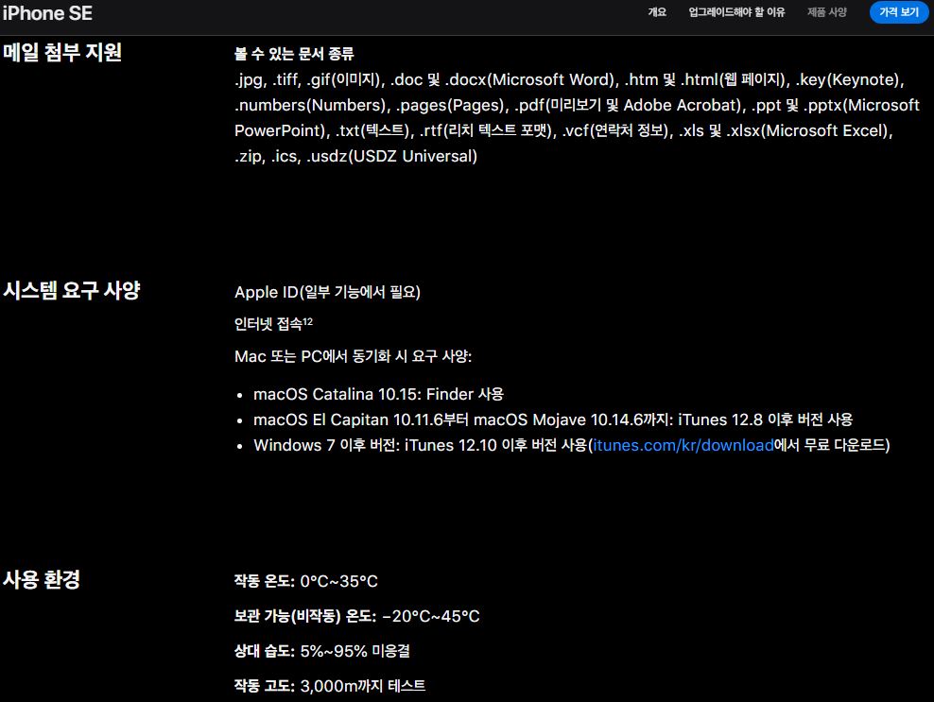Click the iPhone SE title
Viewport: 934px width, 702px height.
[47, 13]
